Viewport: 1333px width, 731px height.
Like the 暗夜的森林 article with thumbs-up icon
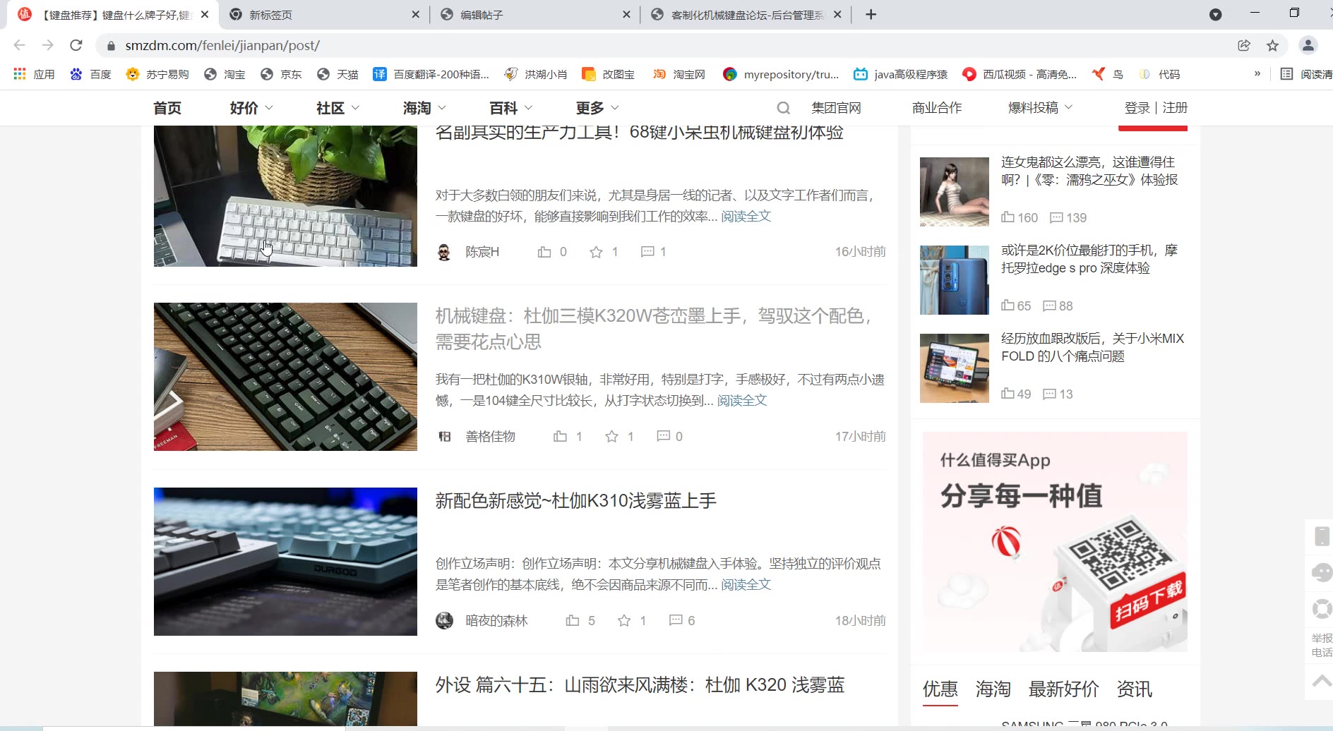(x=573, y=620)
